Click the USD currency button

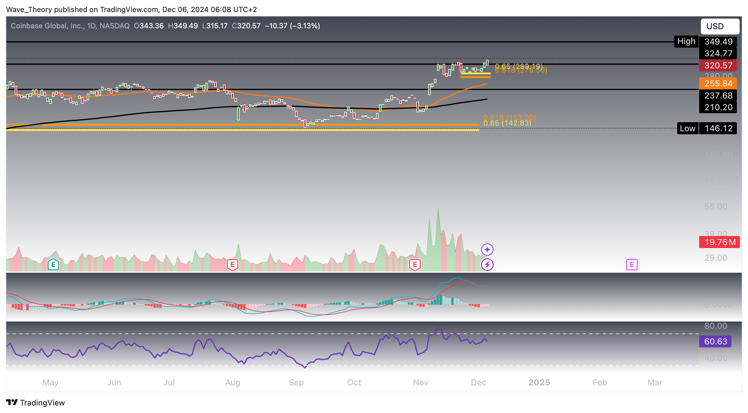tap(720, 26)
